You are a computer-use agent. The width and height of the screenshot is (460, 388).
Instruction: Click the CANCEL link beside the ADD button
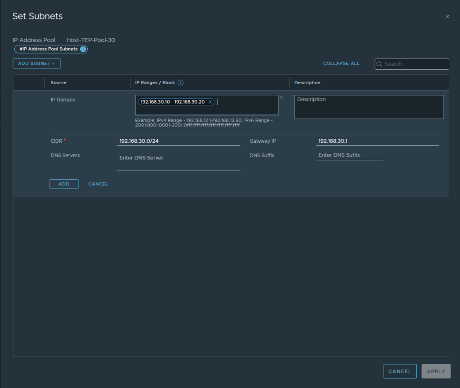tap(98, 184)
